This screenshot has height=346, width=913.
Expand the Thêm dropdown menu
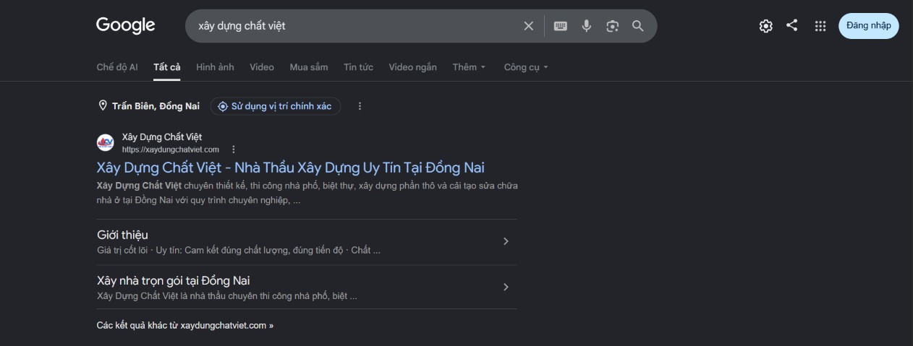tap(470, 67)
